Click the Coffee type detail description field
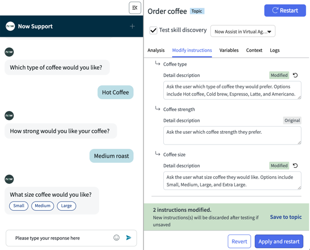310x250 pixels. pos(233,90)
